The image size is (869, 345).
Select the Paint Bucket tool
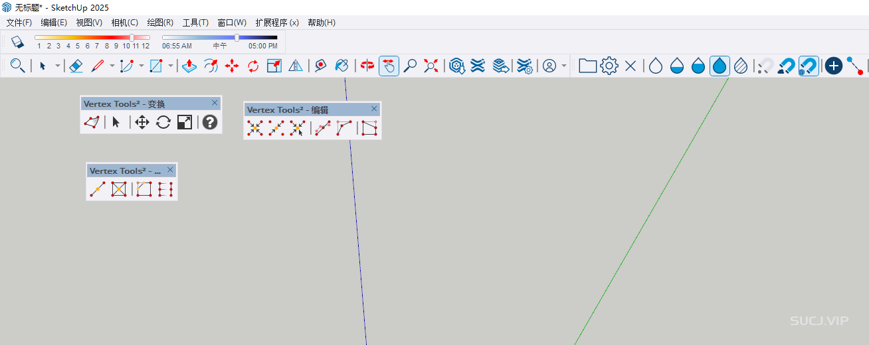342,66
